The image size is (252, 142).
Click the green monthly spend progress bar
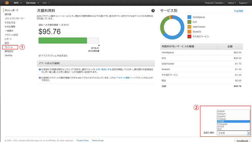click(x=63, y=40)
